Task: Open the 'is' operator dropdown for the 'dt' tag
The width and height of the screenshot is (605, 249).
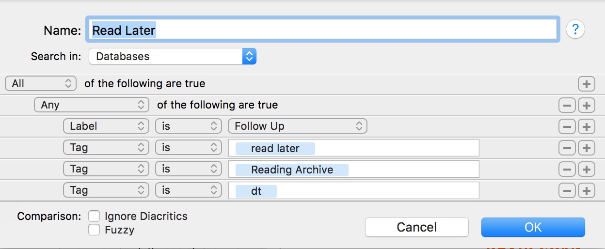Action: click(189, 190)
